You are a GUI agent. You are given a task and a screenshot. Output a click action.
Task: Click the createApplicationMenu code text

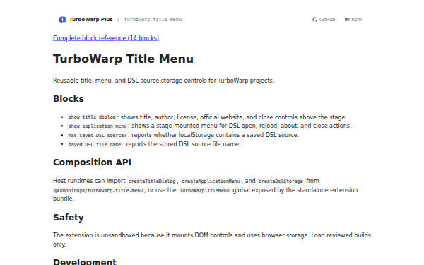point(211,181)
